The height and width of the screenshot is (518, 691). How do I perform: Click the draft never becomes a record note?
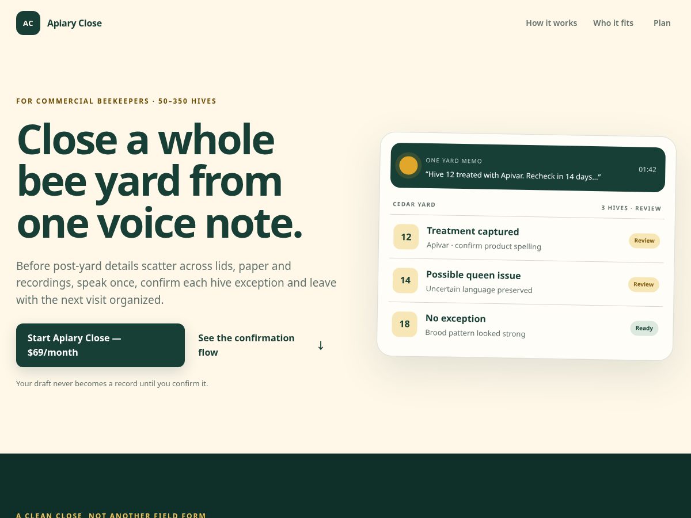pos(112,383)
